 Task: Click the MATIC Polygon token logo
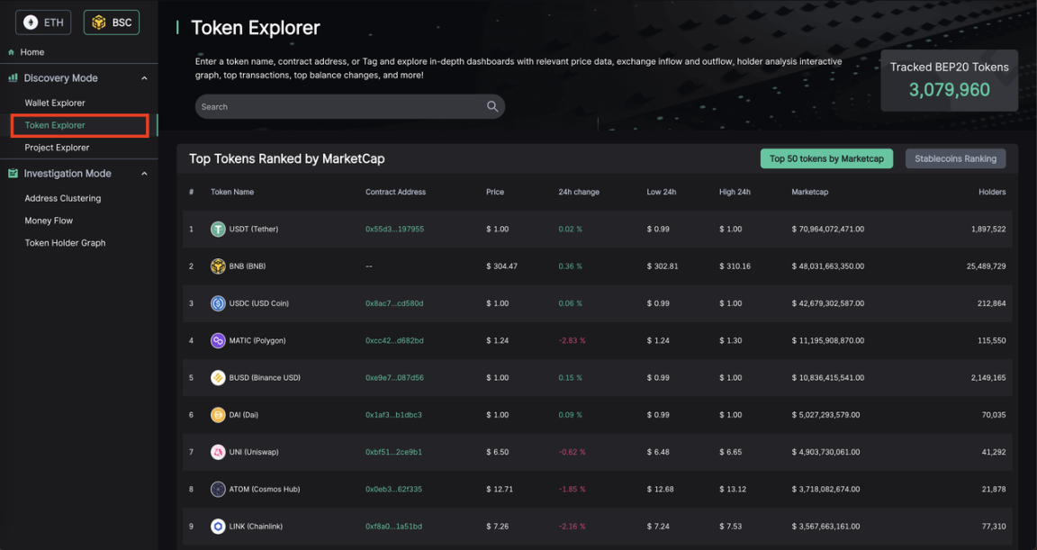pos(218,341)
